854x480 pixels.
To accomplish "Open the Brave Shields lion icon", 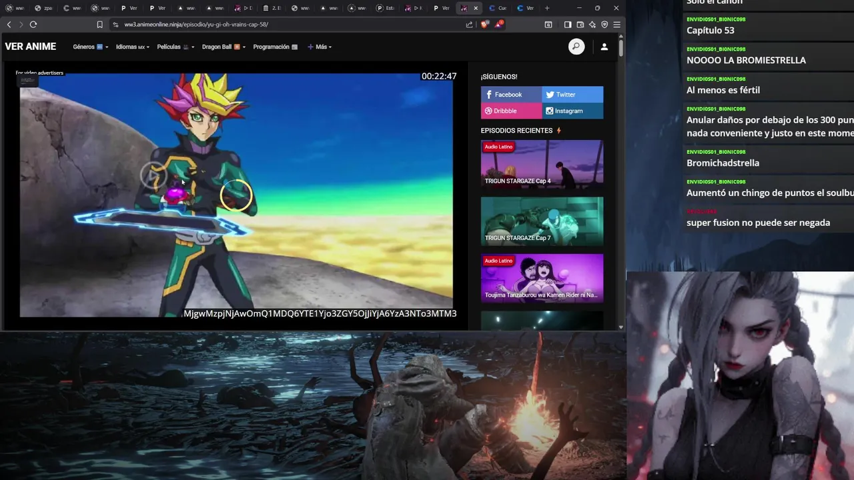I will 484,25.
